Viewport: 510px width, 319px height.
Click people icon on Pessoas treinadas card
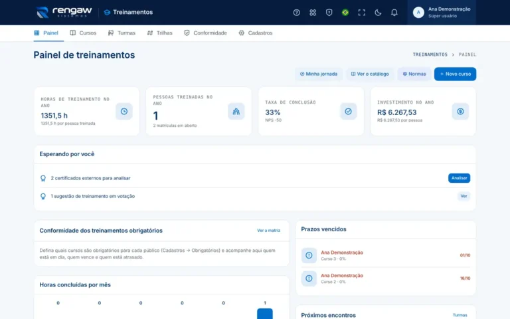(x=236, y=112)
